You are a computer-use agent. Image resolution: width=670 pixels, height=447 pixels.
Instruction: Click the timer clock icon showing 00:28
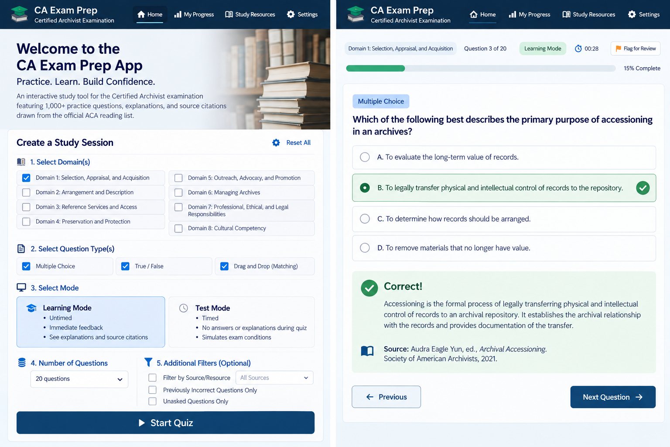pyautogui.click(x=578, y=48)
